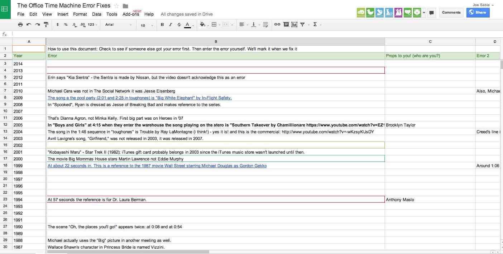This screenshot has width=503, height=254.
Task: Click the horizontal scrollbar thumb
Action: click(x=129, y=252)
